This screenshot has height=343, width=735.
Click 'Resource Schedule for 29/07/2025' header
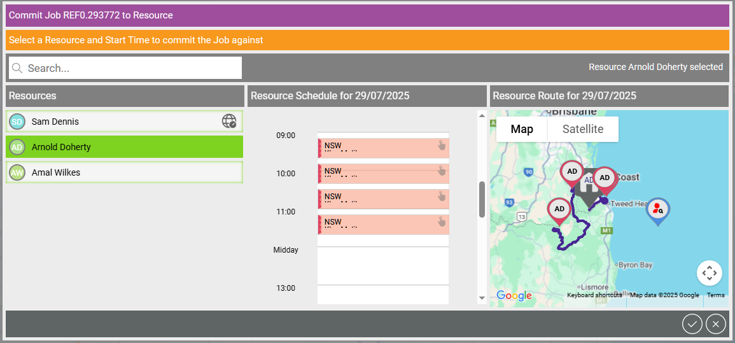coord(367,95)
